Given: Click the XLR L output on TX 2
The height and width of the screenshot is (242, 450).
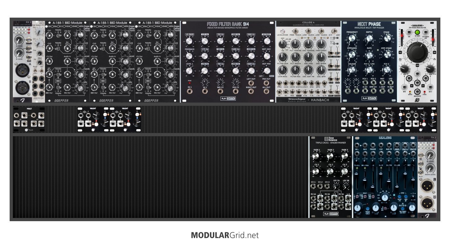Looking at the screenshot, I should 427,186.
